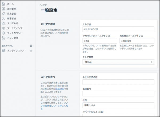
Task: Open the ストア業界 dropdown showing 食料品
Action: tap(118, 62)
